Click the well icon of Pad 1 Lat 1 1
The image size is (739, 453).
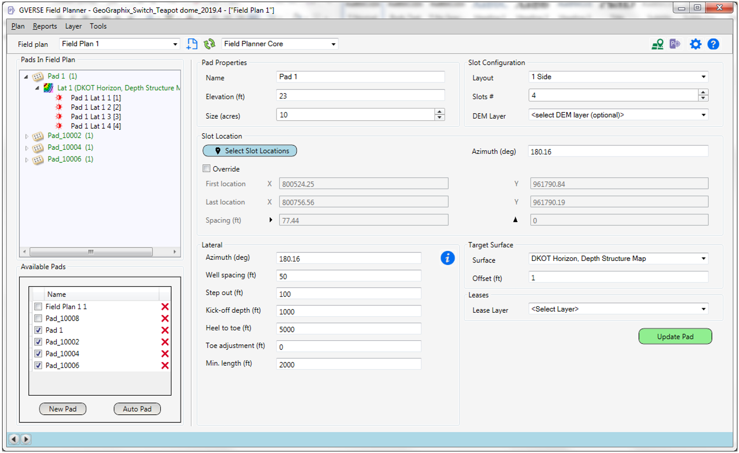(x=59, y=98)
